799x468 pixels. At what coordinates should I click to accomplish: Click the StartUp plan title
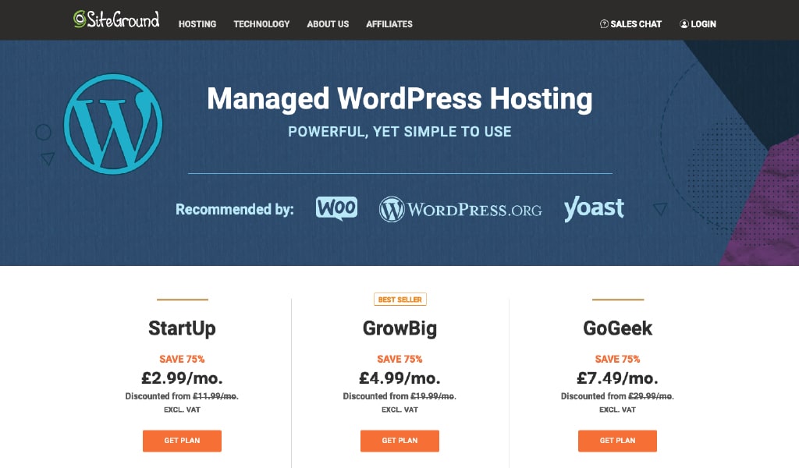[x=182, y=328]
